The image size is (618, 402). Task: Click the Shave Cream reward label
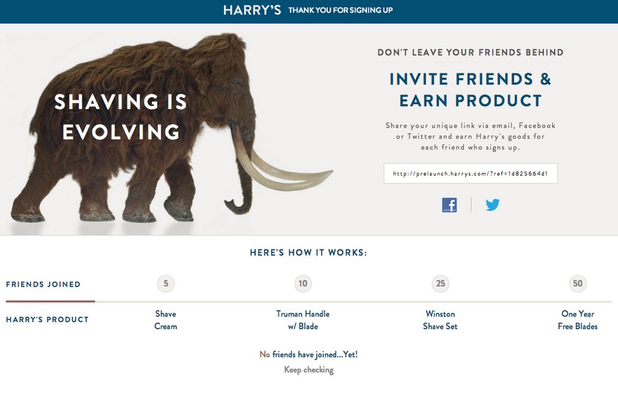click(x=165, y=319)
